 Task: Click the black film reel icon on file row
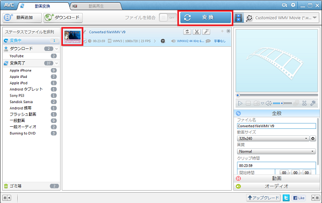pos(163,41)
